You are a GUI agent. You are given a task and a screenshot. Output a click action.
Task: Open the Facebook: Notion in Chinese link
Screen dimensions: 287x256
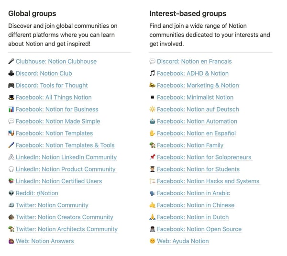pyautogui.click(x=196, y=205)
